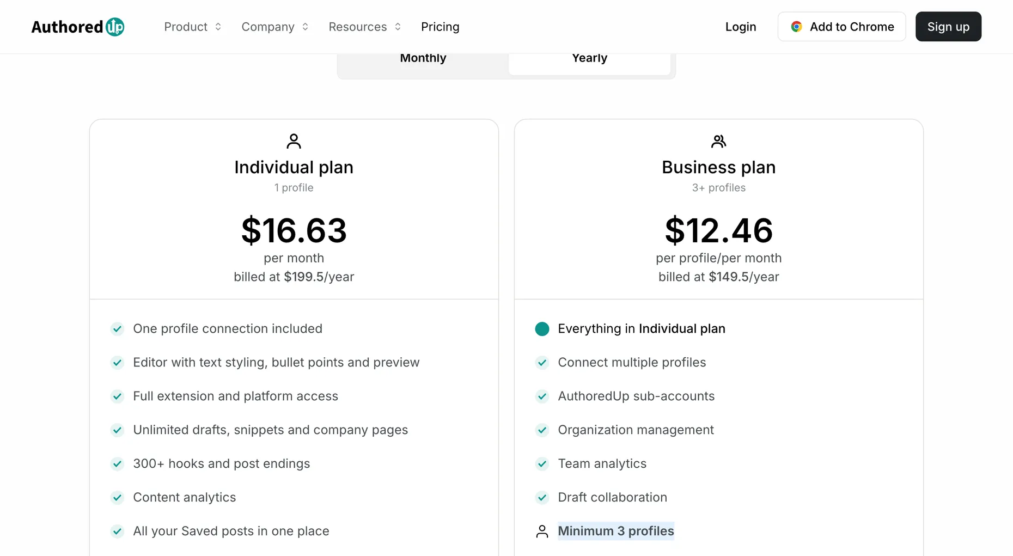The height and width of the screenshot is (556, 1013).
Task: Open the Login link
Action: tap(741, 27)
